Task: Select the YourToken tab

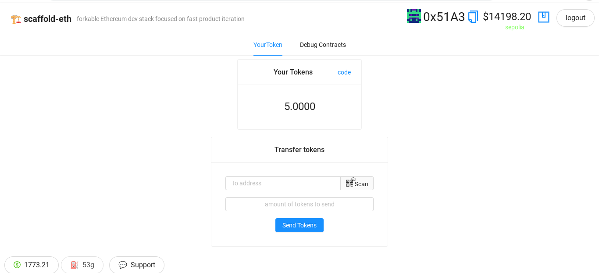Action: pyautogui.click(x=268, y=45)
